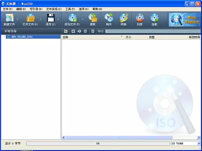Image resolution: width=202 pixels, height=151 pixels.
Task: Click the rename item icon
Action: (79, 31)
